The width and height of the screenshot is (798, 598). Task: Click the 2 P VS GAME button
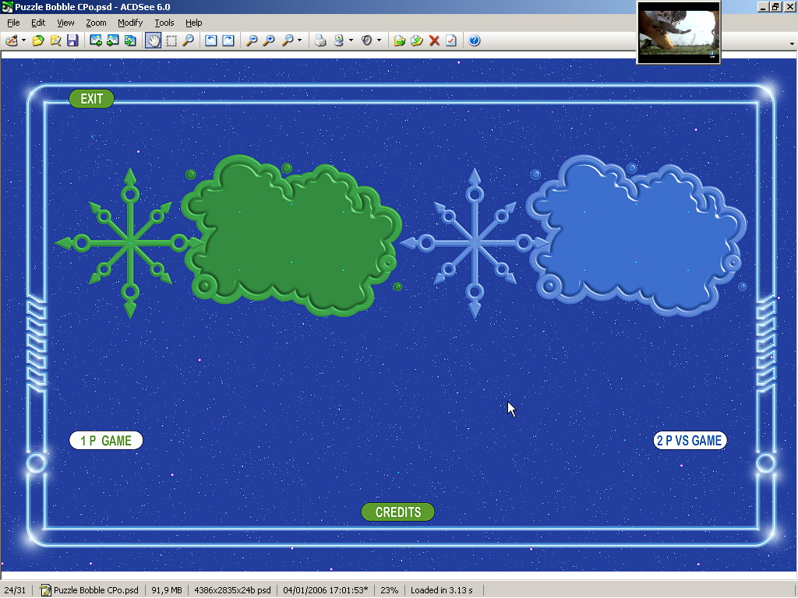[x=690, y=441]
